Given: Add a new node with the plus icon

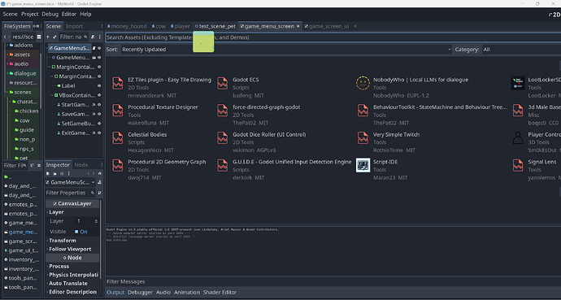Looking at the screenshot, I should (48, 37).
